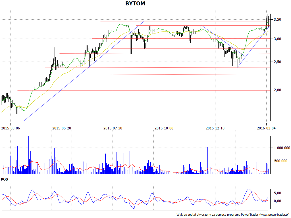Click the 2,00 price axis label

[277, 90]
